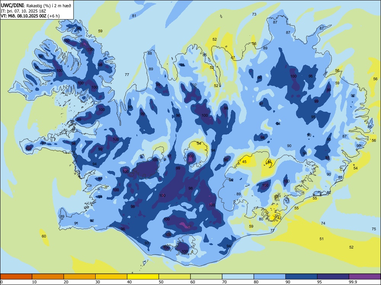The height and width of the screenshot is (285, 381).
Task: Click the humidity value '42' on the map
Action: point(279,218)
